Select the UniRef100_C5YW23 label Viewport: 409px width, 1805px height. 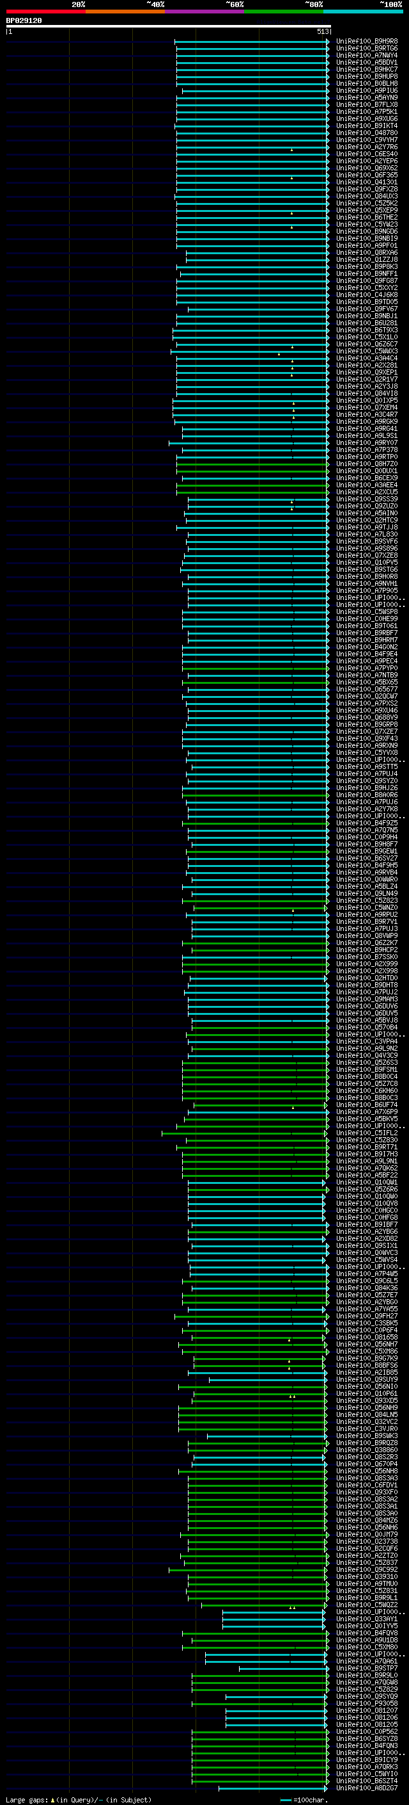(367, 224)
